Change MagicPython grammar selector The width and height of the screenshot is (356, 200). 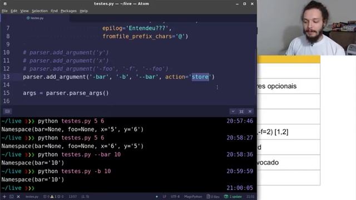coord(193,197)
